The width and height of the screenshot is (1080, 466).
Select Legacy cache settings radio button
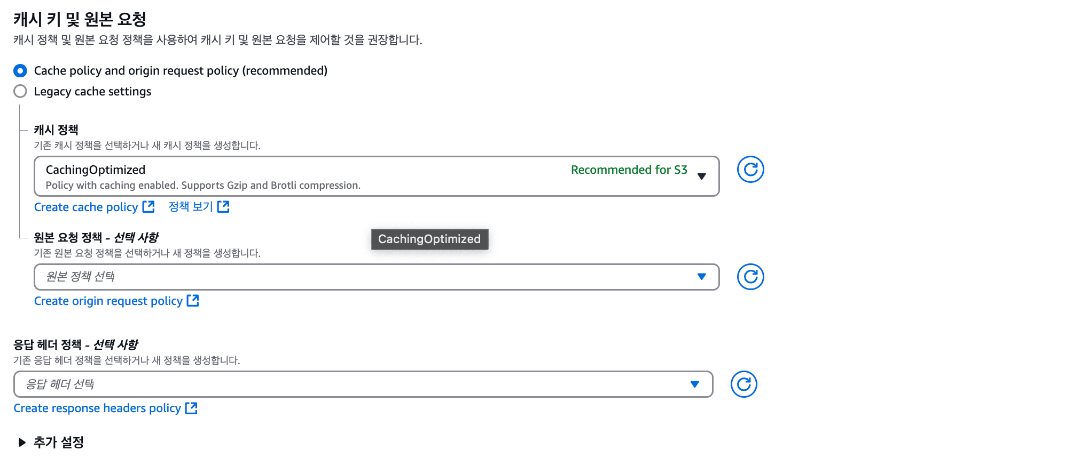pyautogui.click(x=20, y=92)
